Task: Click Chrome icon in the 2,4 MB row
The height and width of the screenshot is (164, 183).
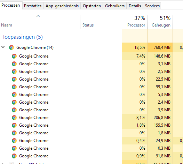Action: point(14,102)
